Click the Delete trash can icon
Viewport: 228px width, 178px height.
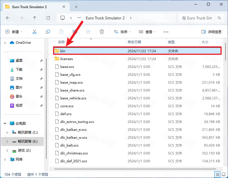pyautogui.click(x=102, y=32)
